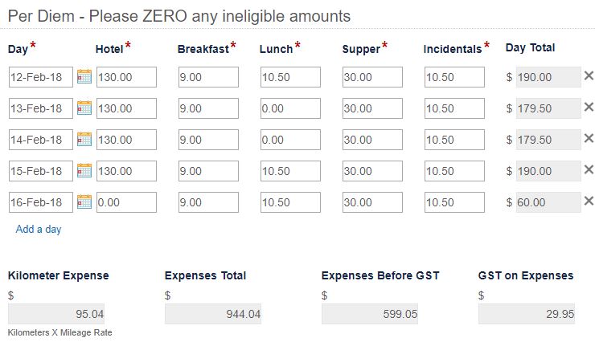Select the Hotel field for 16-Feb-18
Viewport: 595px width, 342px height.
pos(126,202)
